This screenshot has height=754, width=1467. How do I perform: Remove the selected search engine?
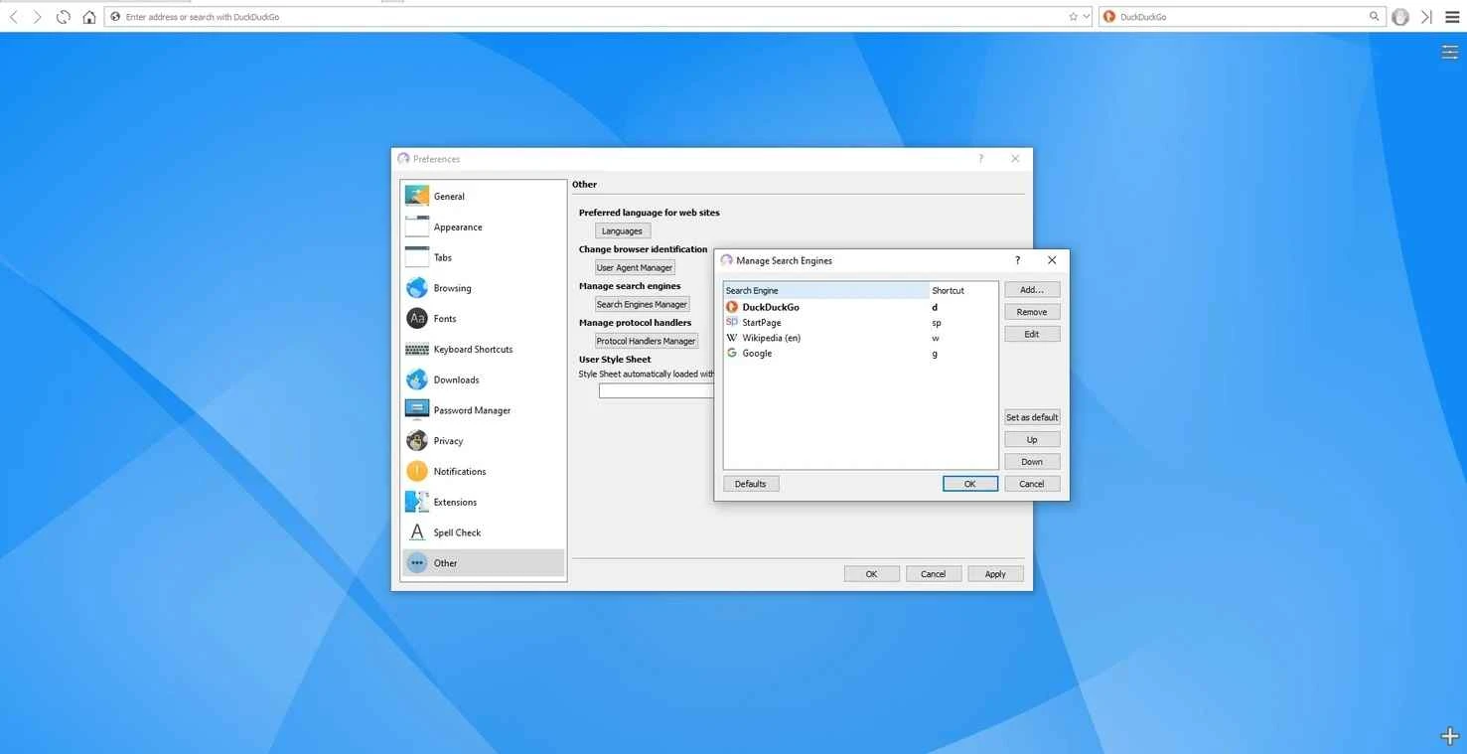[1032, 312]
